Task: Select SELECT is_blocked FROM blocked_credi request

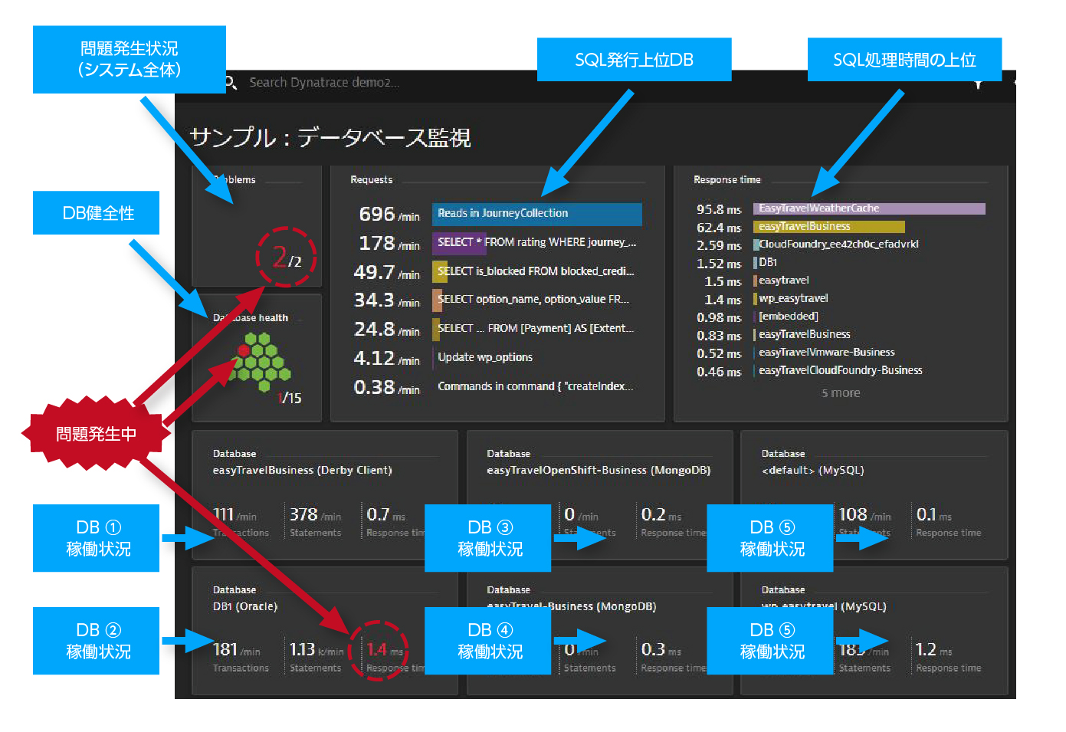Action: [x=534, y=271]
